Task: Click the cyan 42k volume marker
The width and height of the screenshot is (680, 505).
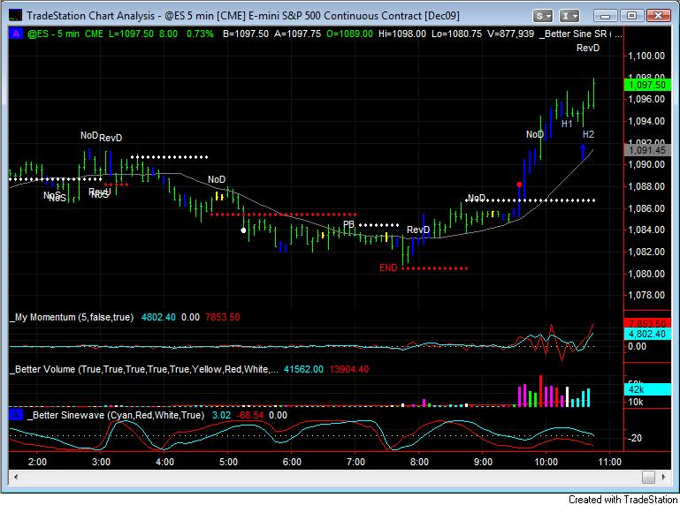Action: click(647, 389)
